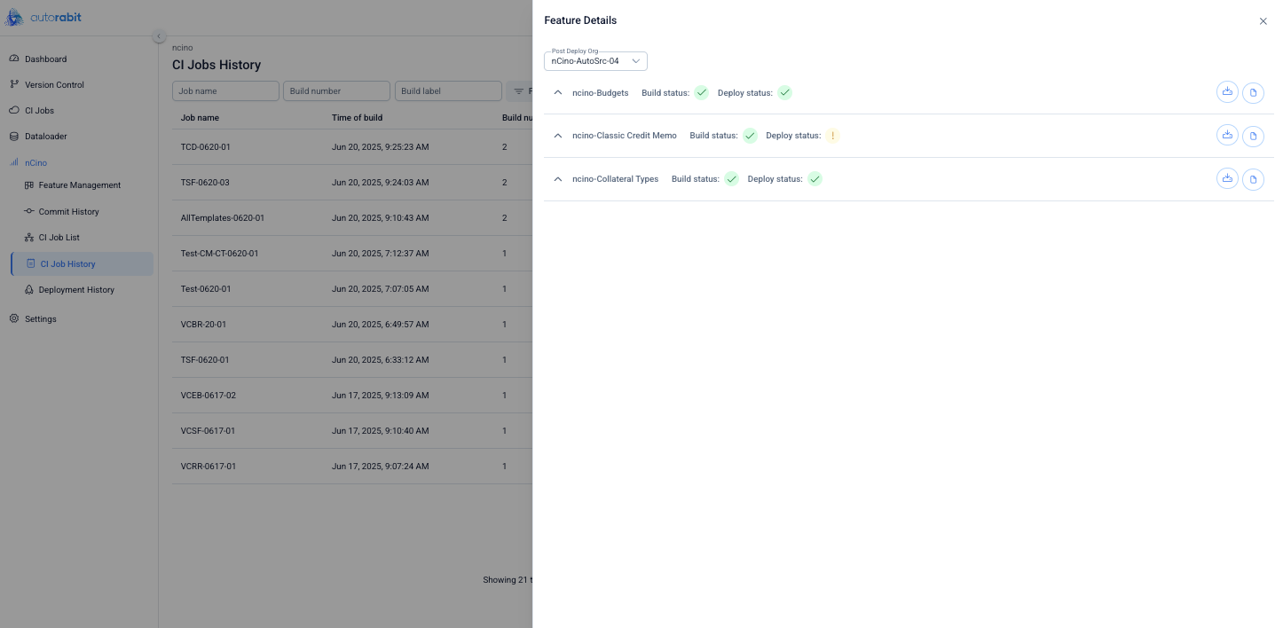Viewport: 1283px width, 628px height.
Task: Click the Job name filter field
Action: 225,91
